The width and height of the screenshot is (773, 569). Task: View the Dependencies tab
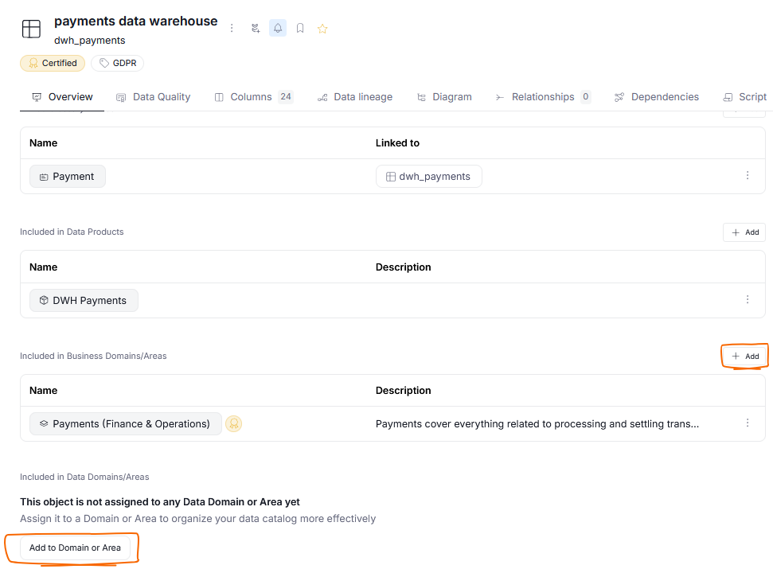(656, 97)
